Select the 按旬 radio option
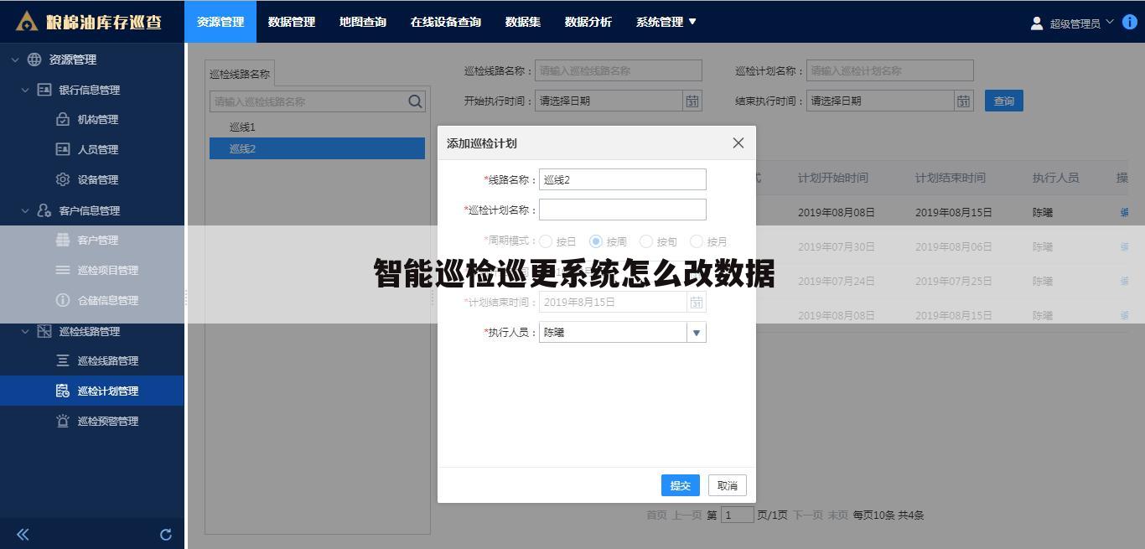The image size is (1145, 549). pos(646,241)
